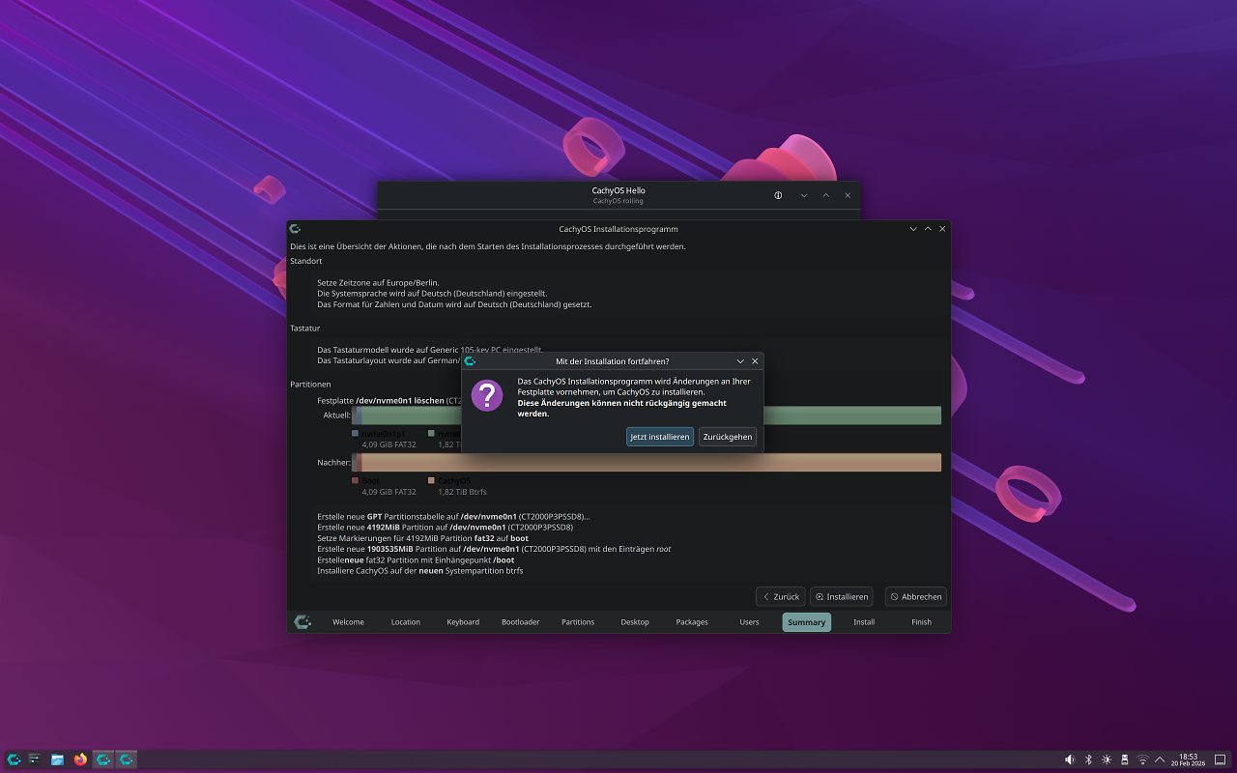Expand hidden system tray icons

[x=1160, y=759]
